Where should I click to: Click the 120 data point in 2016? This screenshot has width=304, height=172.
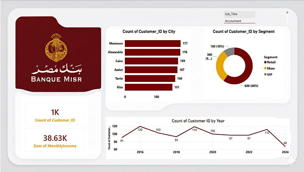[140, 126]
